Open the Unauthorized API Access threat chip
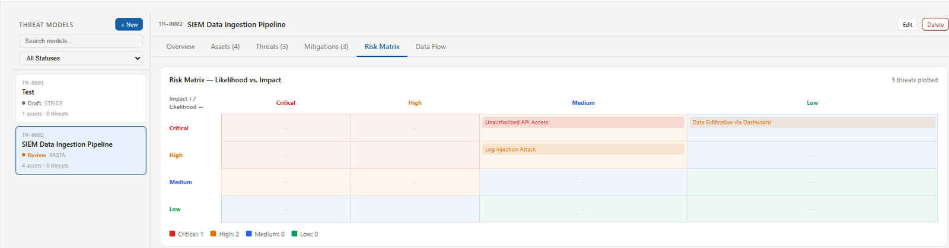949x248 pixels. [x=583, y=123]
